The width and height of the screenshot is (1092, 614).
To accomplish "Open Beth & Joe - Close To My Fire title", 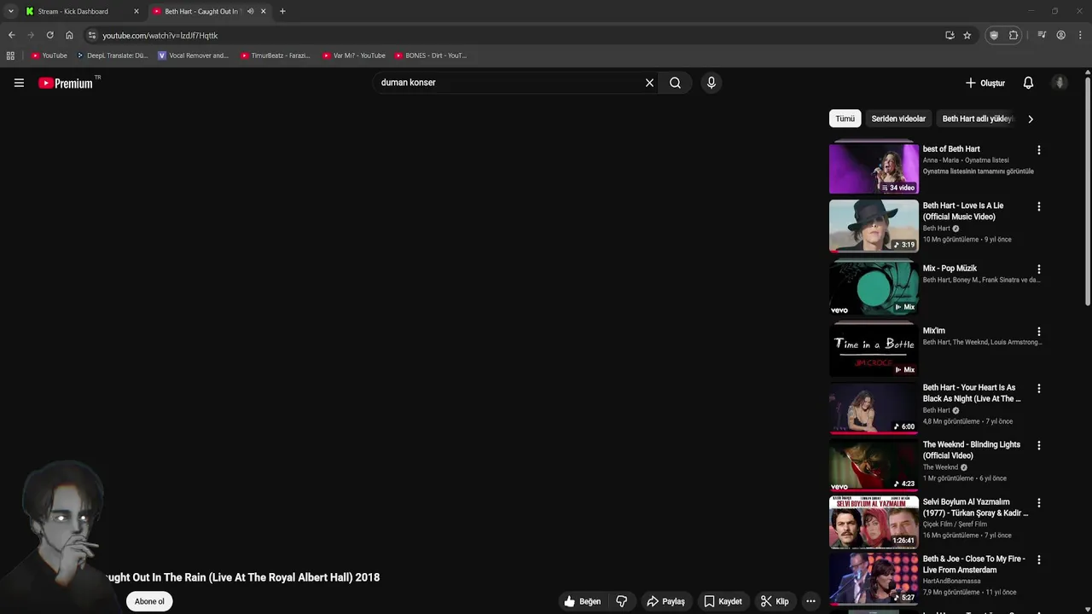I will point(973,565).
